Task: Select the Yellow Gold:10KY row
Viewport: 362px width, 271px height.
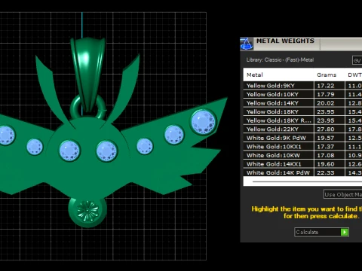Action: click(x=302, y=94)
